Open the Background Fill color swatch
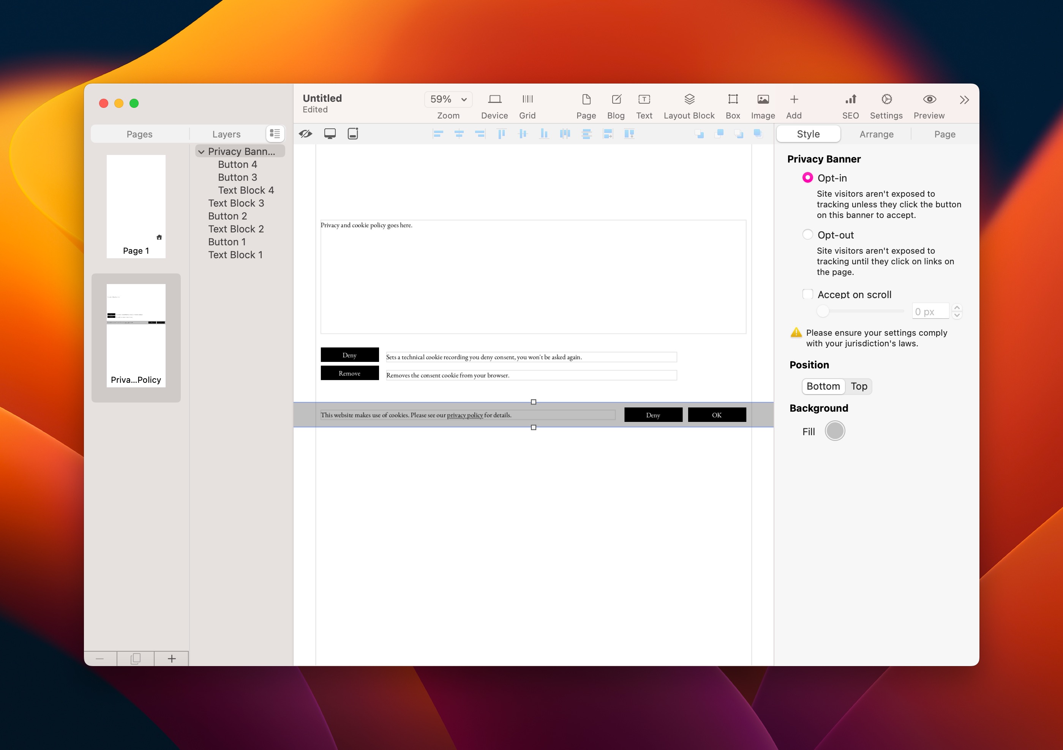Screen dimensions: 1063x750 [835, 431]
